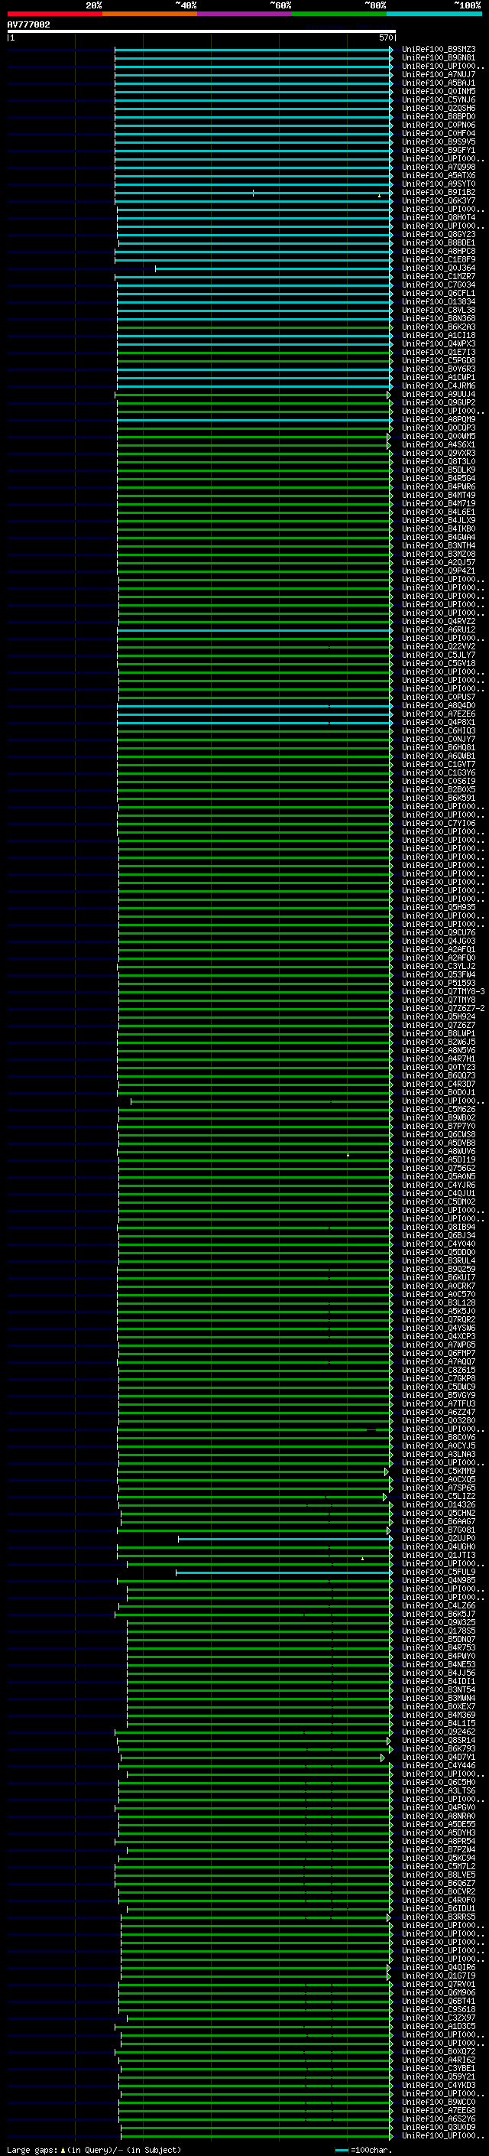
Task: Click label UniRef100_A8WUV6
Action: pyautogui.click(x=438, y=1152)
